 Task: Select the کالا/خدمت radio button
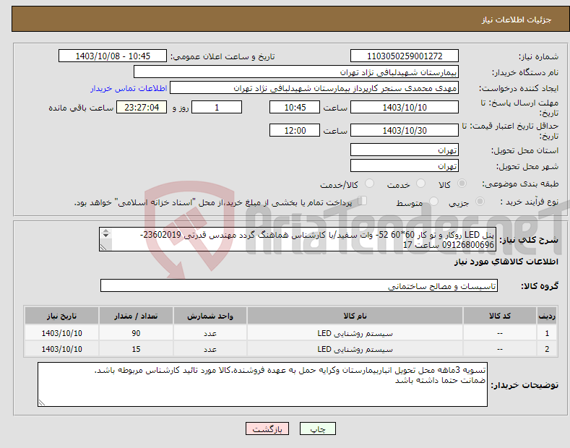point(369,184)
